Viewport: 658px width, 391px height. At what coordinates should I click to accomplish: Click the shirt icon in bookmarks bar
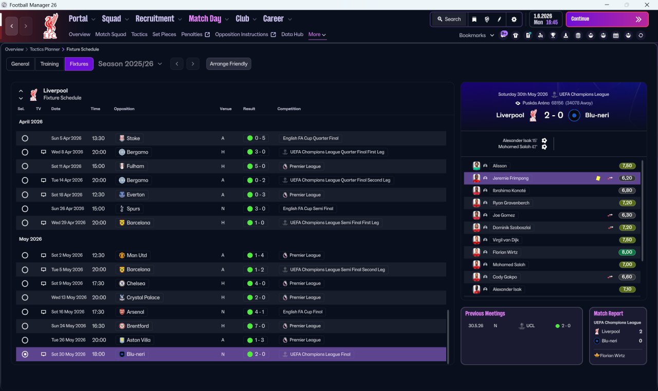point(516,35)
